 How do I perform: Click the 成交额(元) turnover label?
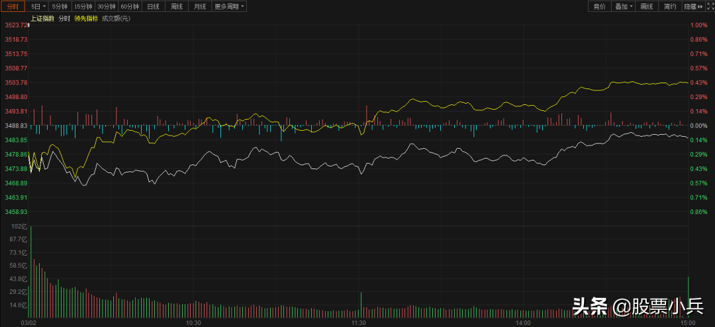(116, 18)
